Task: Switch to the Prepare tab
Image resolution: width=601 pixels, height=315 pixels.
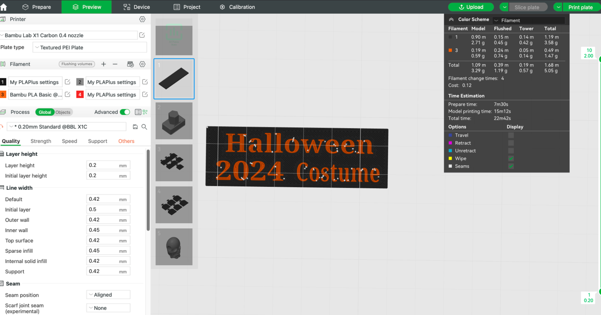Action: 37,7
